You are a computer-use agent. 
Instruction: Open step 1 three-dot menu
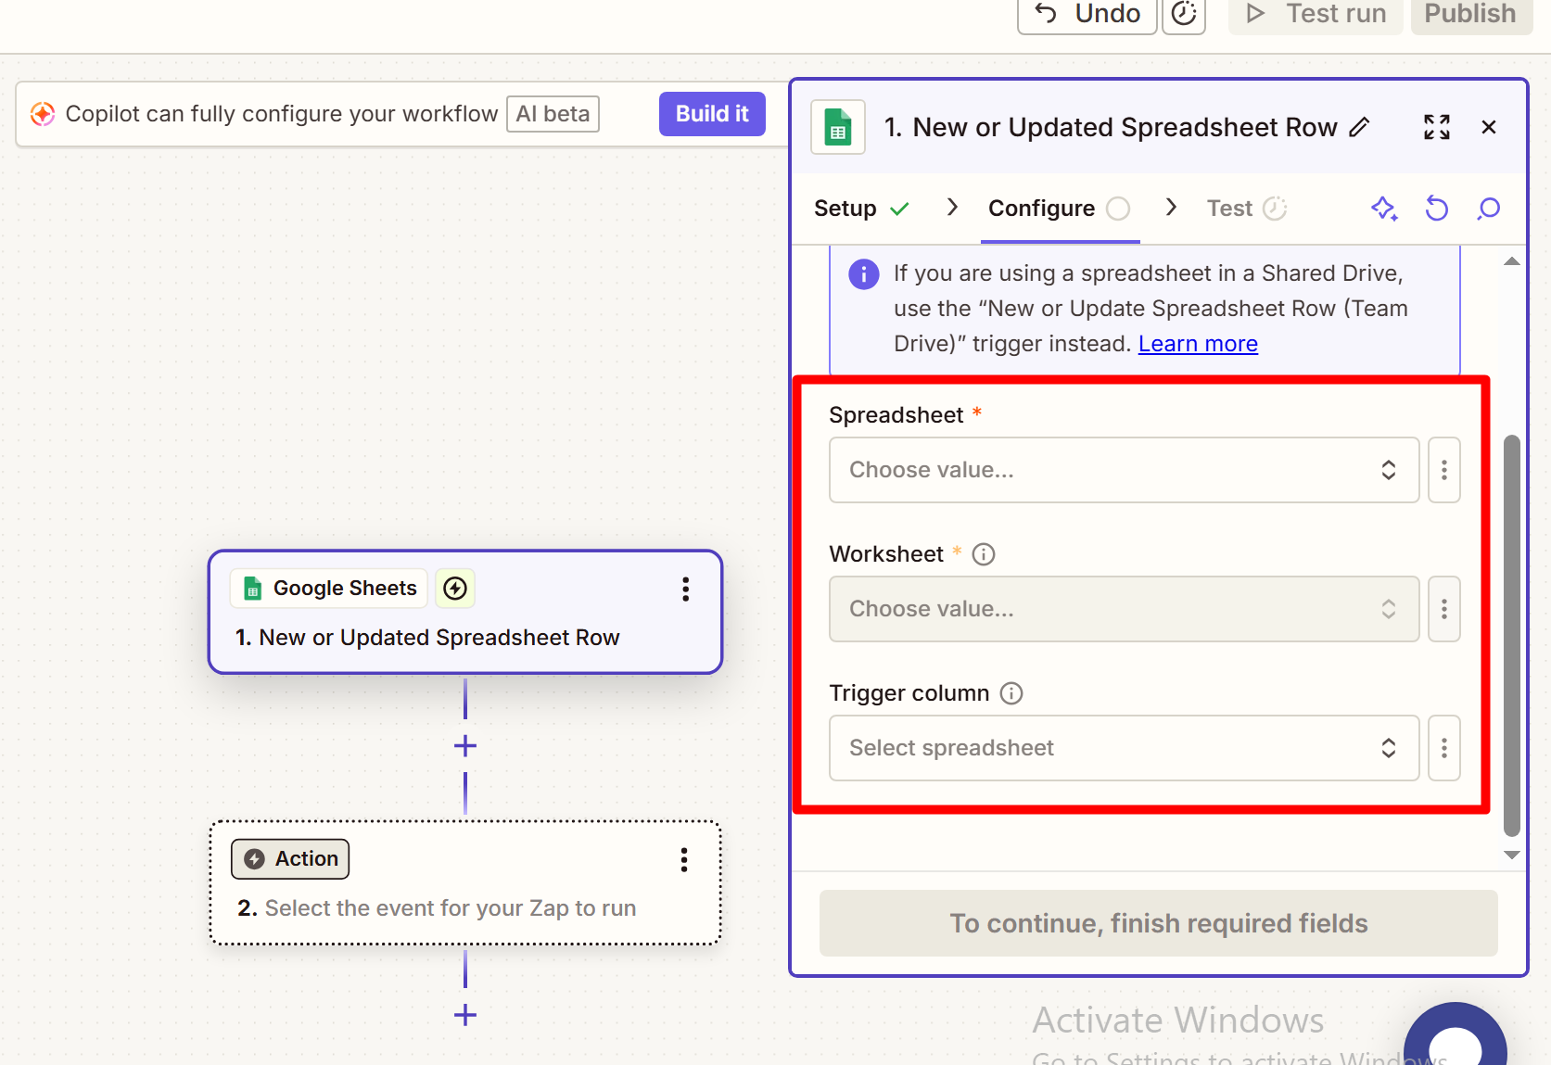[686, 590]
